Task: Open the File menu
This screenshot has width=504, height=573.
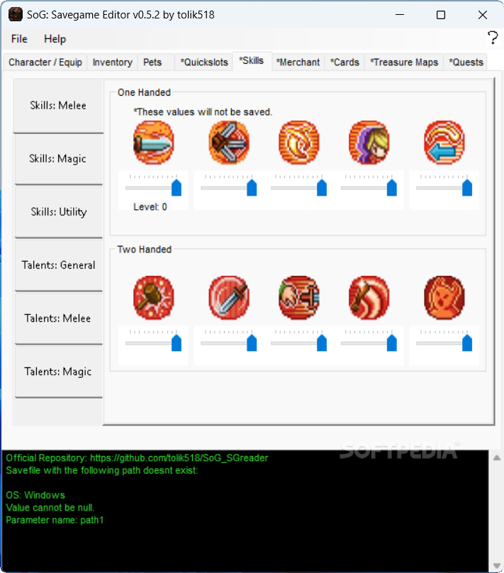Action: 19,39
